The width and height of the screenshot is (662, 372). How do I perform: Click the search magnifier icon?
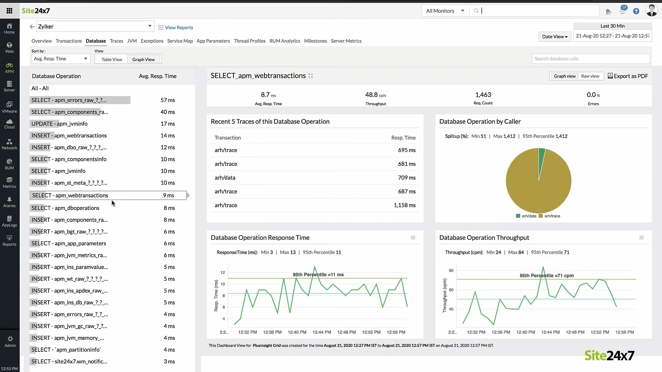point(477,11)
